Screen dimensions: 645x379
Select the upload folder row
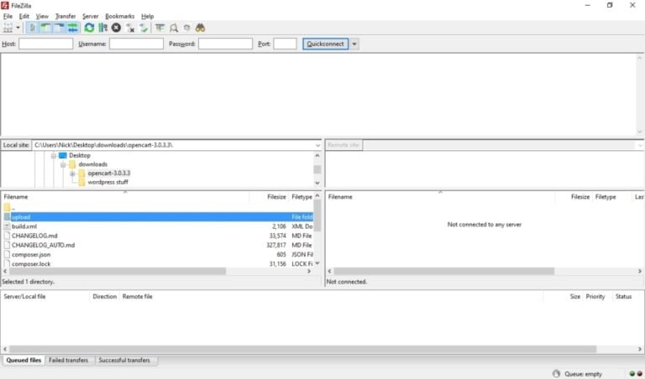[x=158, y=217]
